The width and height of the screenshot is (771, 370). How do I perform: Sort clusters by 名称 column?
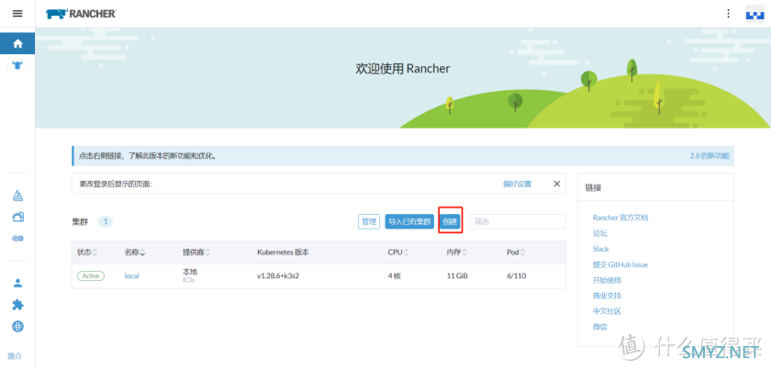pos(135,252)
